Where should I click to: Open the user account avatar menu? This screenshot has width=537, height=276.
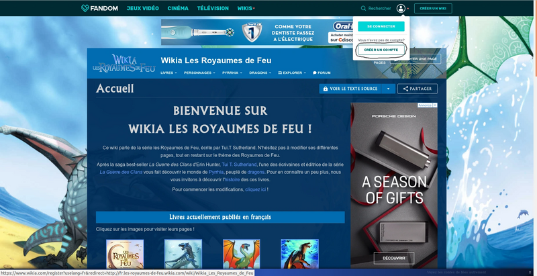point(401,8)
